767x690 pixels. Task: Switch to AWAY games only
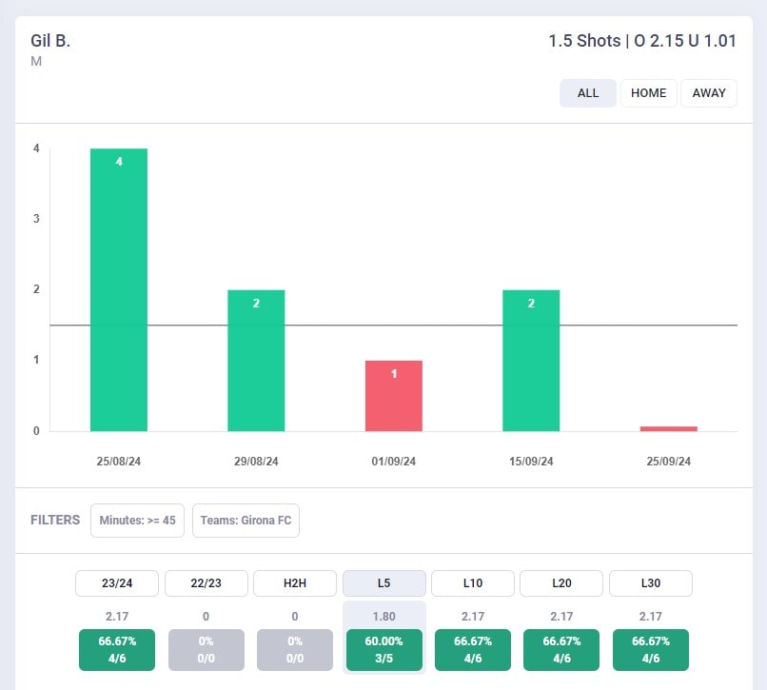pos(709,93)
